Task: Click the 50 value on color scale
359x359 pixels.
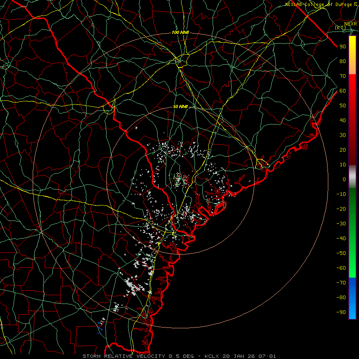Action: pos(343,106)
